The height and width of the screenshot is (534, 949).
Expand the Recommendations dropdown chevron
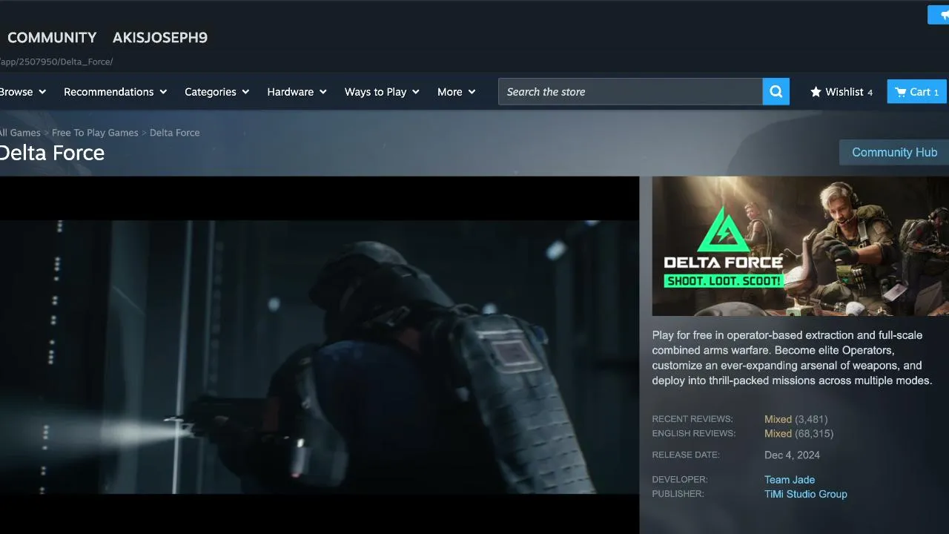tap(163, 92)
